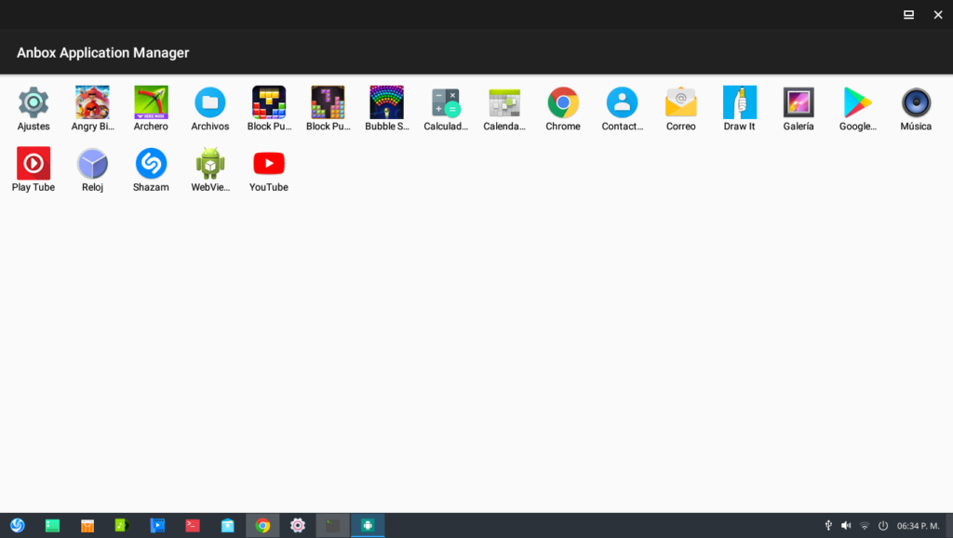Open the Música app

coord(916,103)
